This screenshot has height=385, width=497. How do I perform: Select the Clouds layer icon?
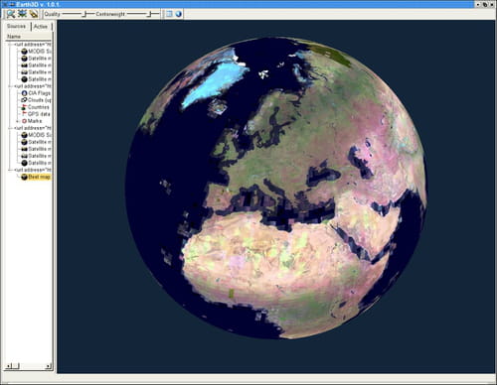[x=24, y=100]
